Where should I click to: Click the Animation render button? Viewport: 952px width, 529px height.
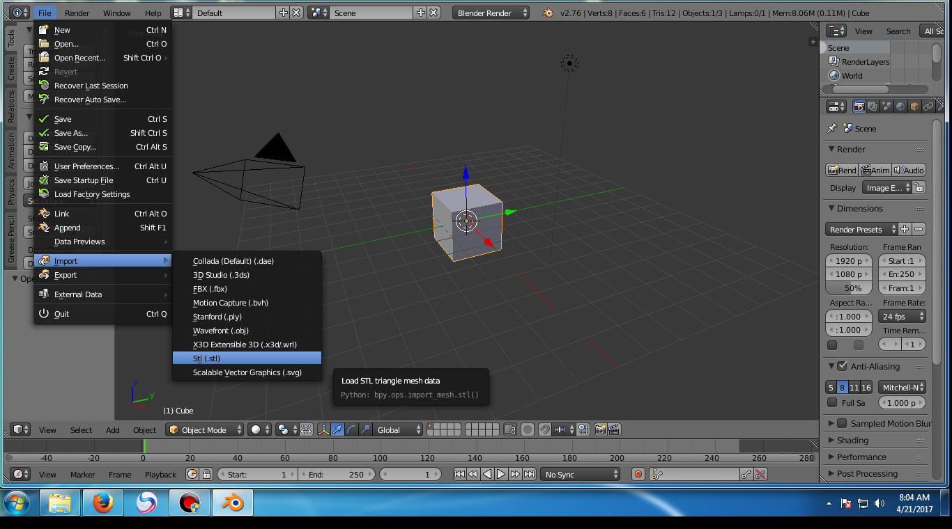[875, 170]
